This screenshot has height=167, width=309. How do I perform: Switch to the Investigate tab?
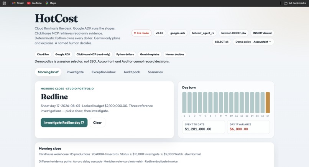pyautogui.click(x=75, y=72)
